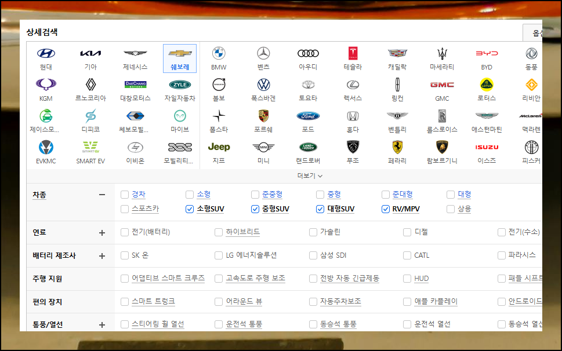Screen dimensions: 562x351
Task: Select the Maserati (마세라티) brand icon
Action: point(442,53)
